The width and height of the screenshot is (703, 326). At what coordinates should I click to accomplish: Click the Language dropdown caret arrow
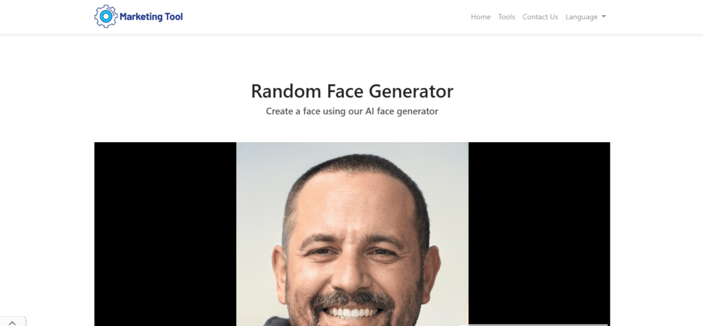603,16
